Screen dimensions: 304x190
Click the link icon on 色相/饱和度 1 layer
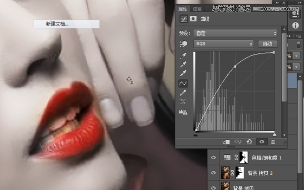click(x=236, y=158)
